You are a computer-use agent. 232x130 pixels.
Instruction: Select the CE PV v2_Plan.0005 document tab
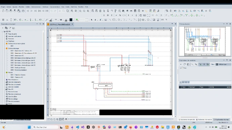[60, 24]
